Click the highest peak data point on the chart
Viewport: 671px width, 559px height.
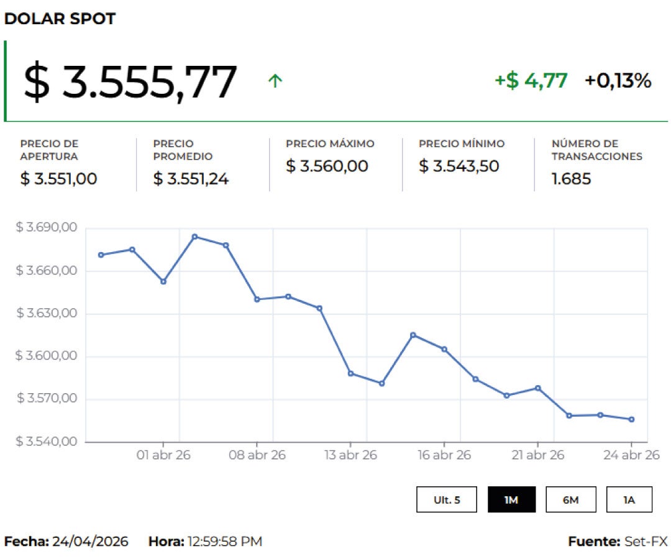[x=194, y=237]
